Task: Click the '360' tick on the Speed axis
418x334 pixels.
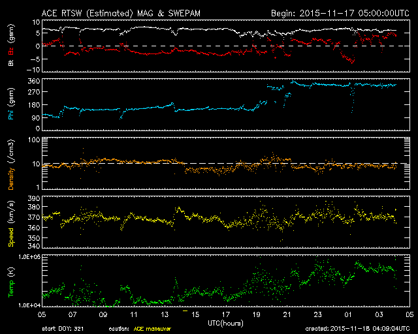Action: [34, 228]
